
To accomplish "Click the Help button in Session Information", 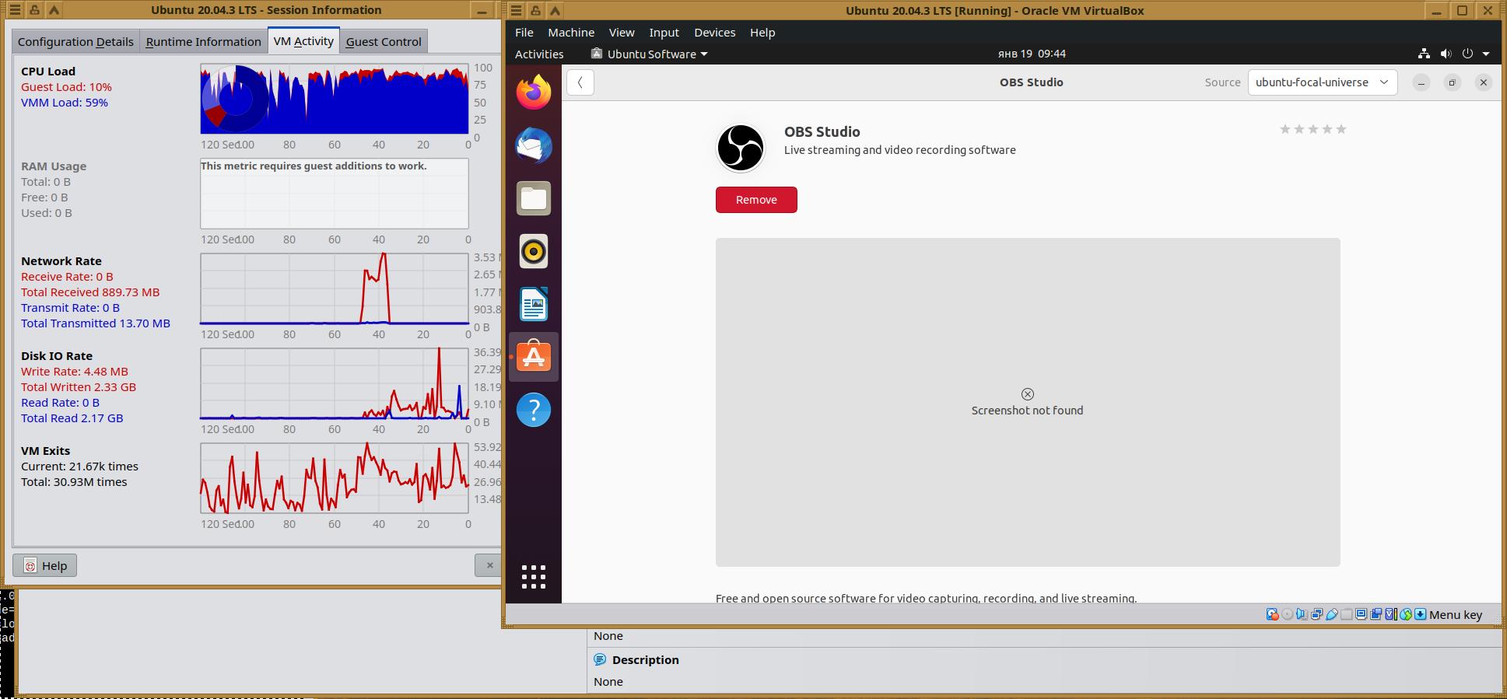I will [x=44, y=565].
